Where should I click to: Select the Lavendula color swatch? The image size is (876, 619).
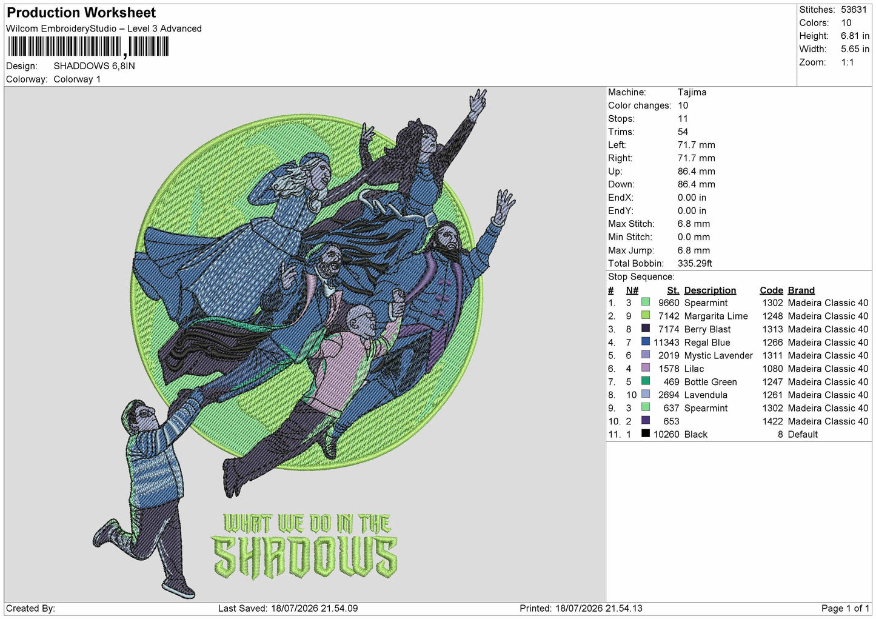pyautogui.click(x=646, y=394)
